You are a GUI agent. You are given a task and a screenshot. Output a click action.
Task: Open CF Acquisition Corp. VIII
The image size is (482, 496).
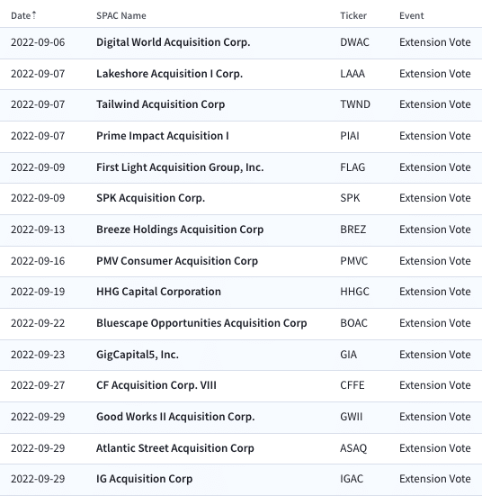click(156, 385)
